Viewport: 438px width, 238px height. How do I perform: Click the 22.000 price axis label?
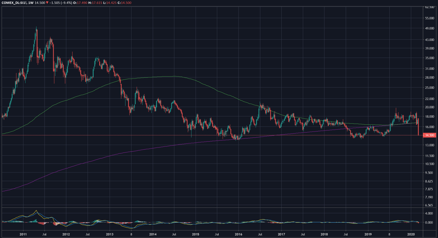click(429, 99)
